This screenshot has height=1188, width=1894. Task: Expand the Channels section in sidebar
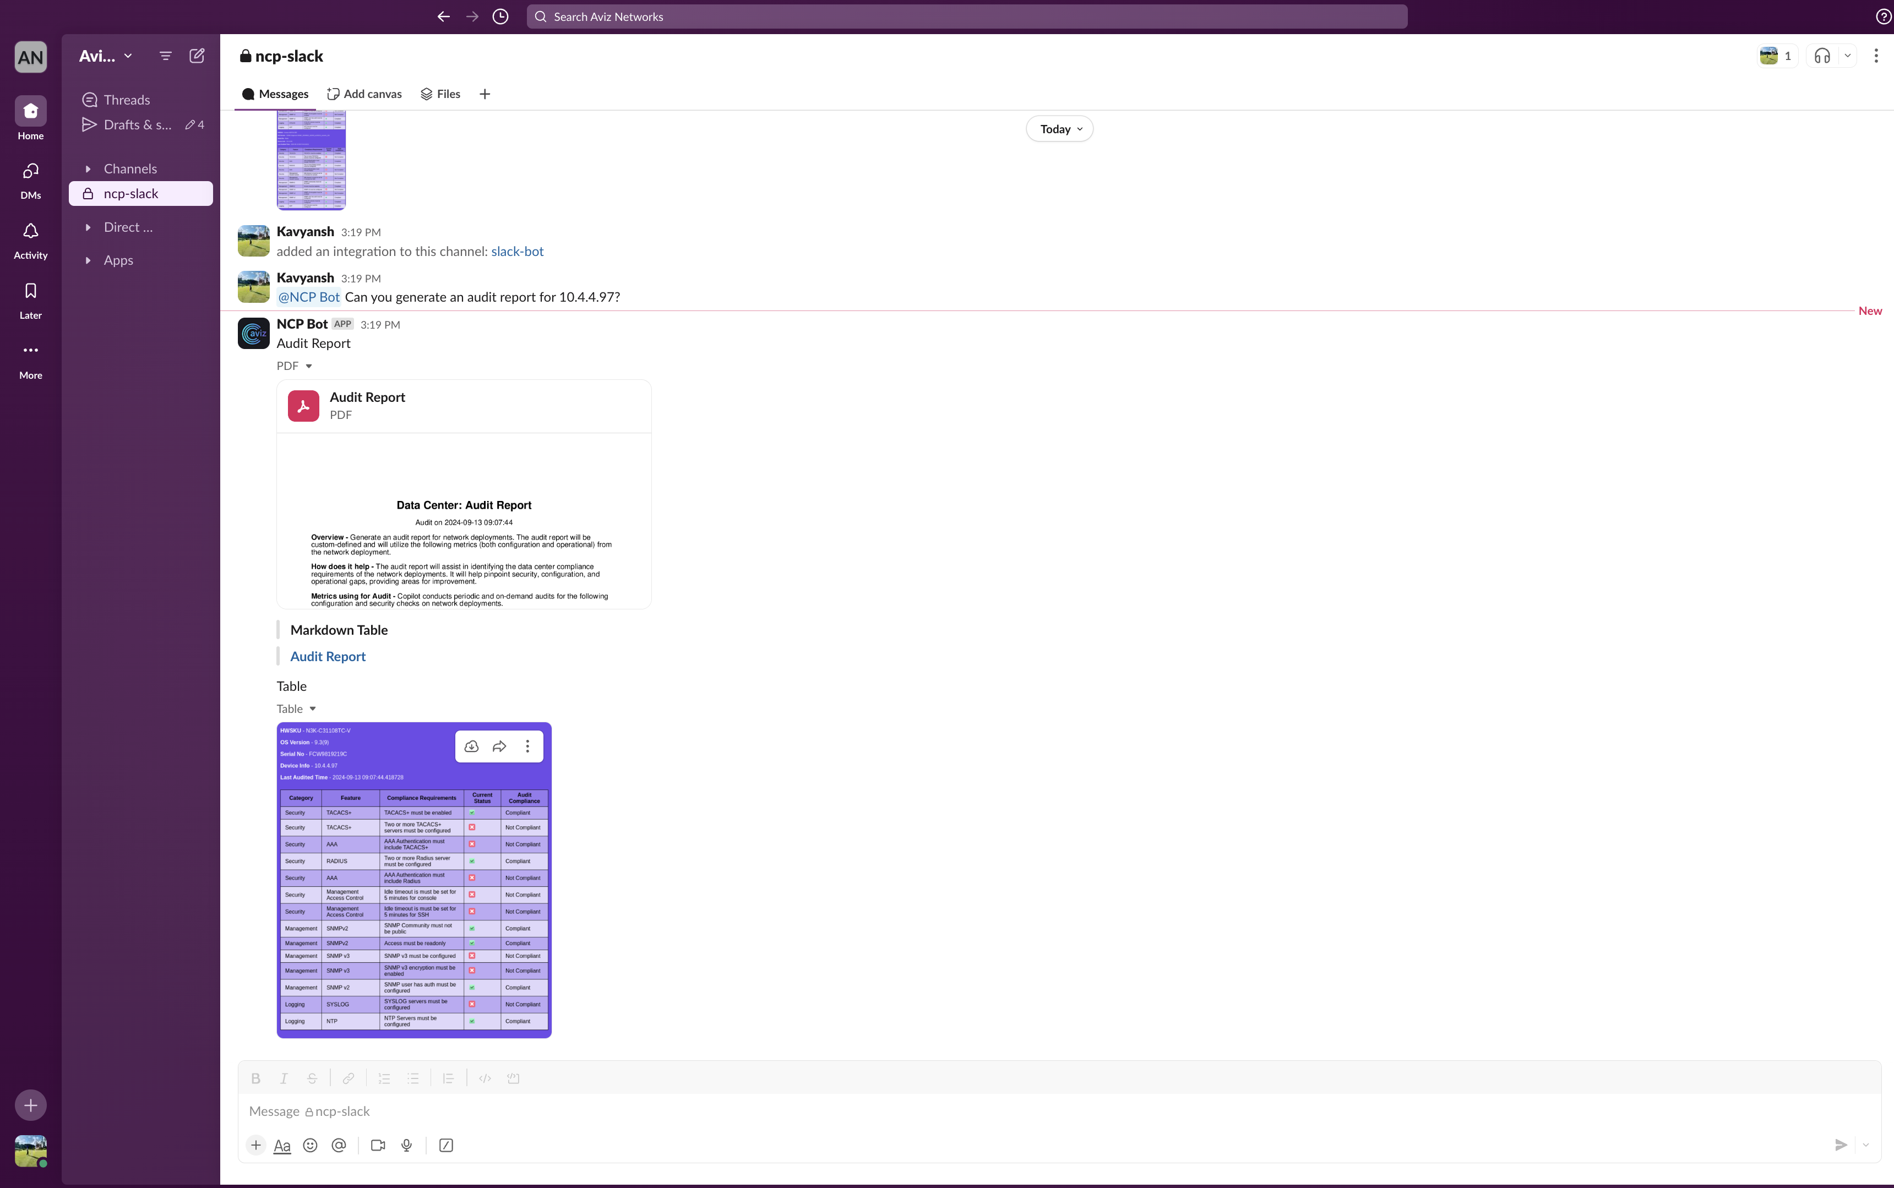coord(88,169)
